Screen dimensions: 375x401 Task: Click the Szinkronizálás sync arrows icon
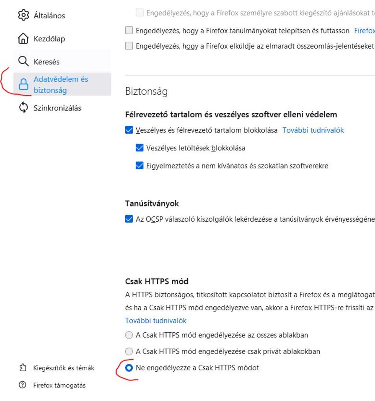23,108
